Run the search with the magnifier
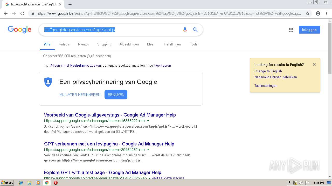Screen dimensions: 332x186 click(195, 30)
